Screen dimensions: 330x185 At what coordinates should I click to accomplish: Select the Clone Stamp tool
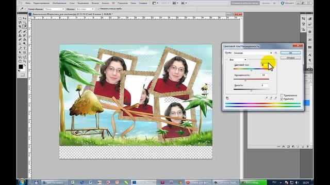[x=20, y=35]
